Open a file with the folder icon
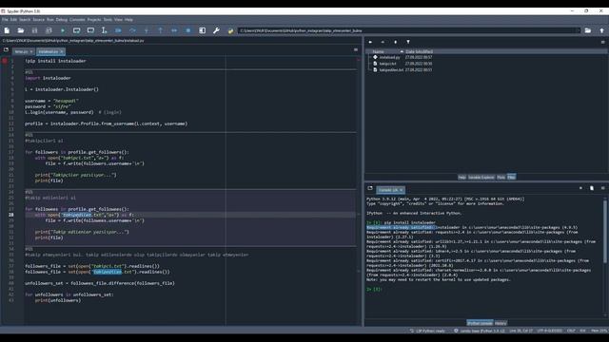The width and height of the screenshot is (609, 342). [x=21, y=30]
